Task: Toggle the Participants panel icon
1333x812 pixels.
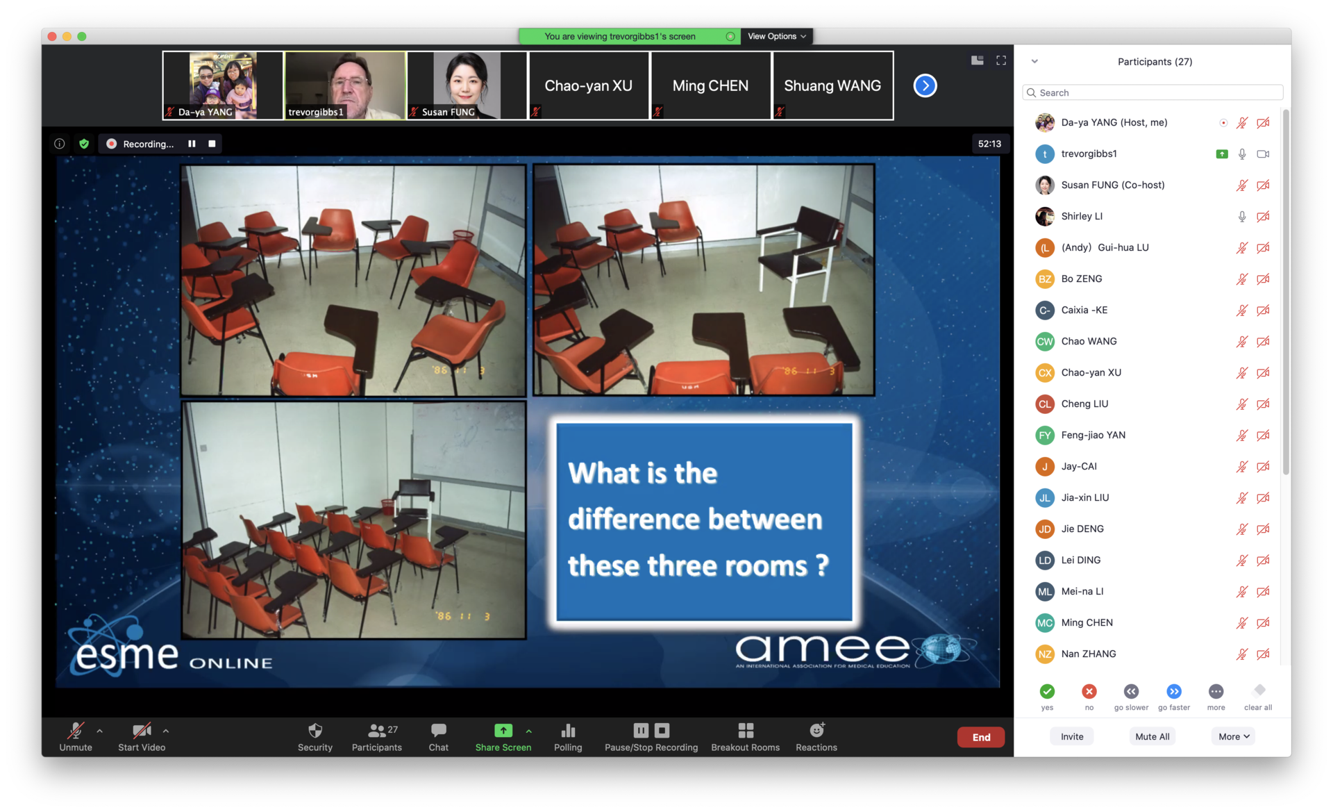Action: point(376,731)
